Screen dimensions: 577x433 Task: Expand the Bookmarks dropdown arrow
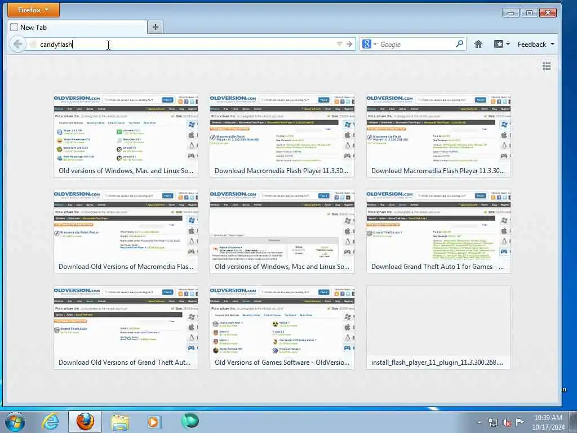point(508,44)
